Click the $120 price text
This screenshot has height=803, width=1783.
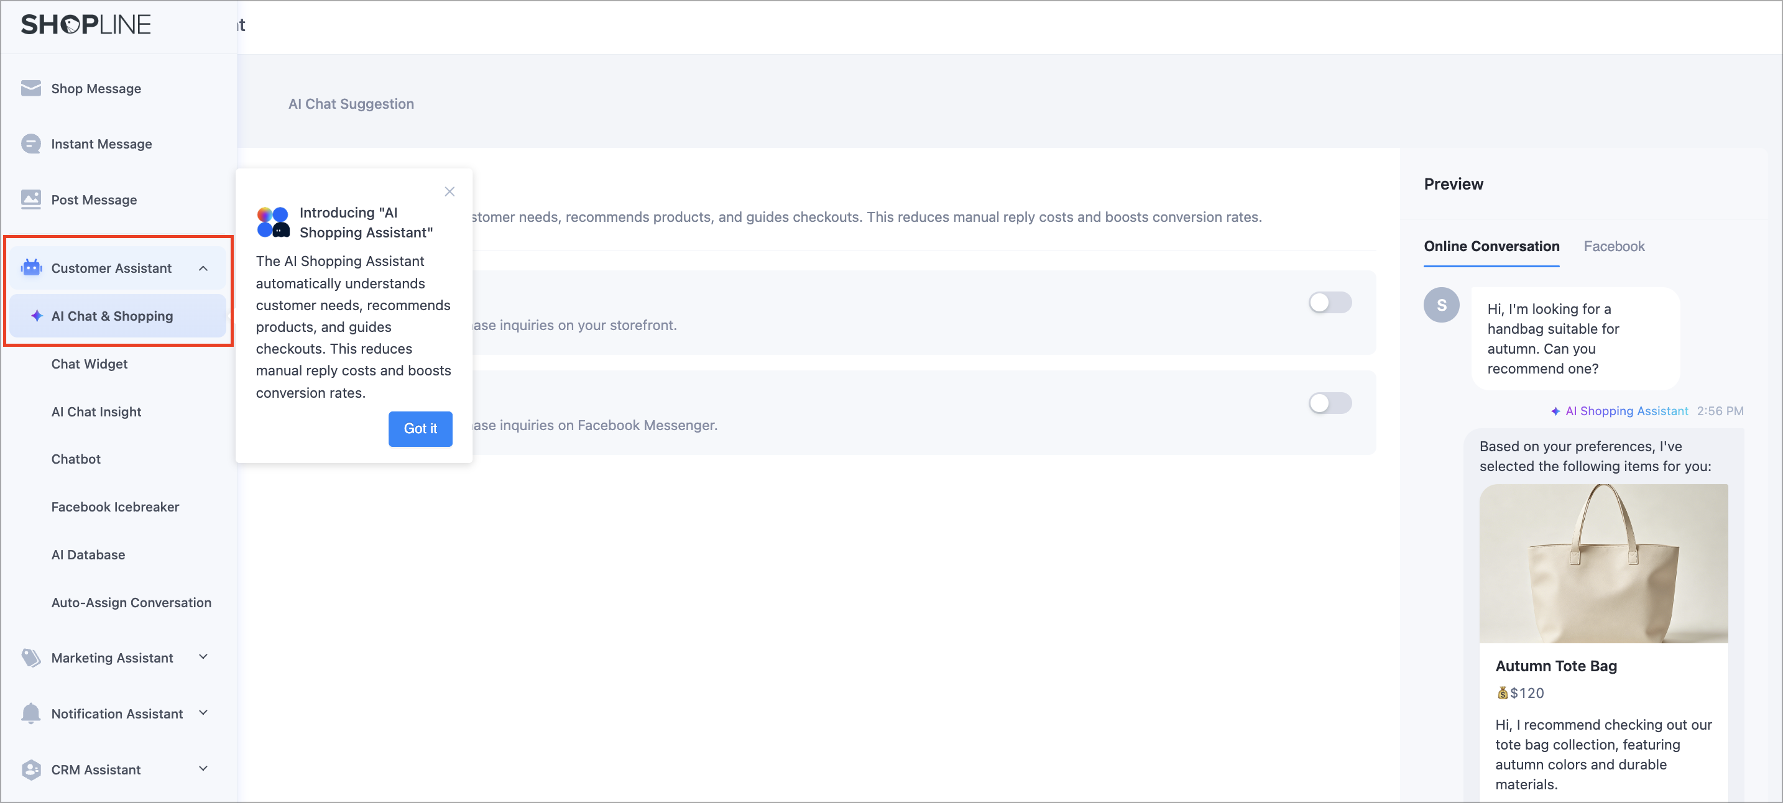point(1527,693)
